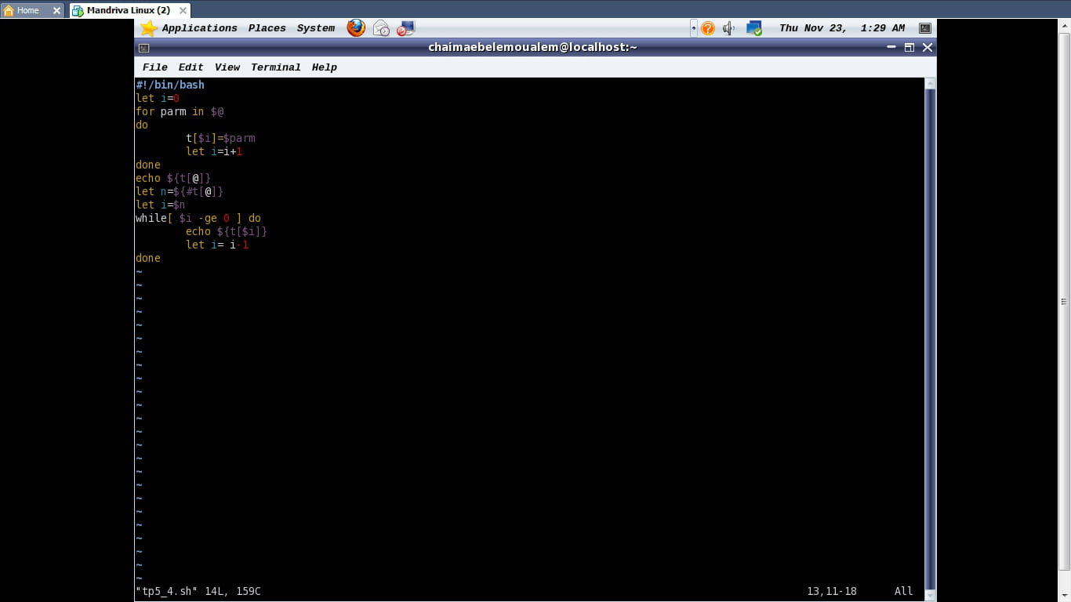1071x602 pixels.
Task: Click the Mandriva star icon
Action: pos(148,28)
